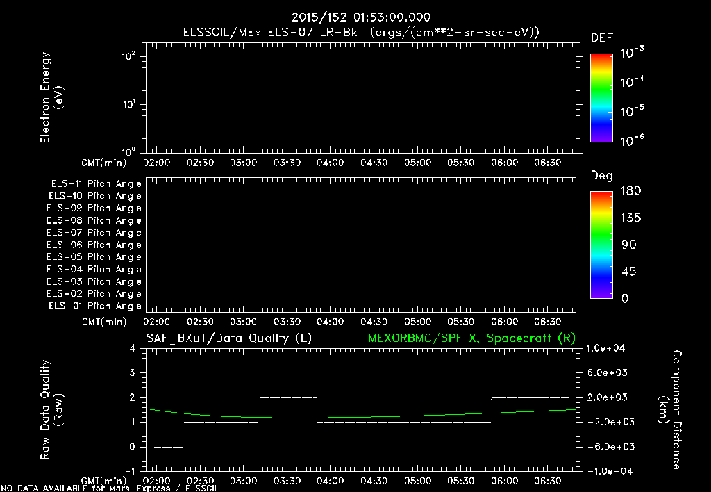Click the DEF color scale bar

pyautogui.click(x=601, y=97)
